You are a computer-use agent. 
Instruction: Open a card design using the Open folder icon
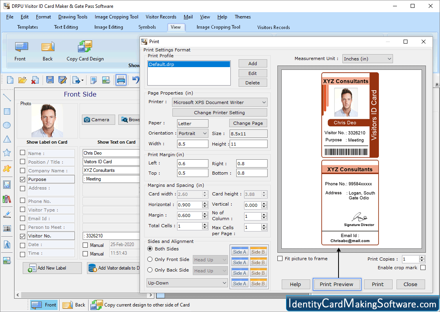point(22,80)
